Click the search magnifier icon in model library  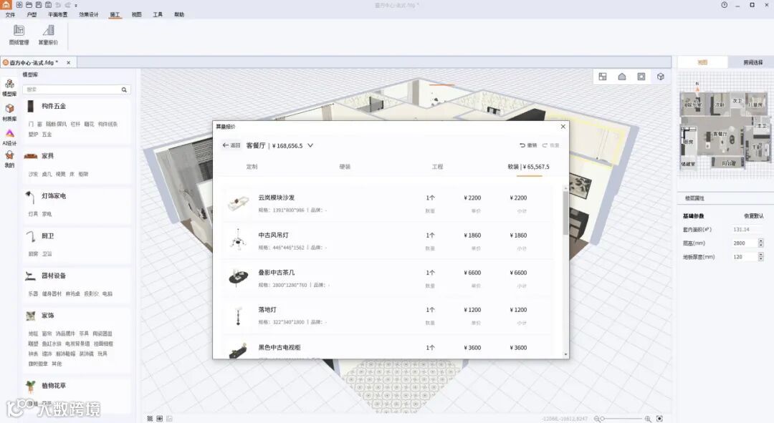[x=125, y=89]
